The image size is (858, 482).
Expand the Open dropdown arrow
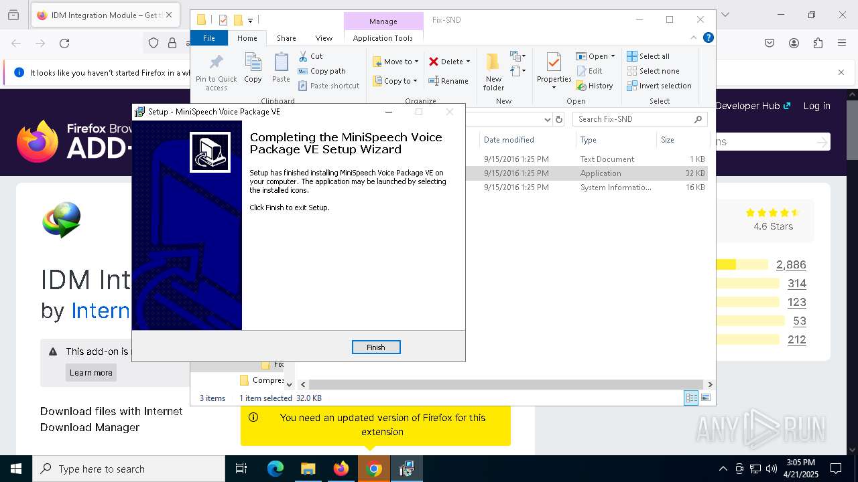613,56
